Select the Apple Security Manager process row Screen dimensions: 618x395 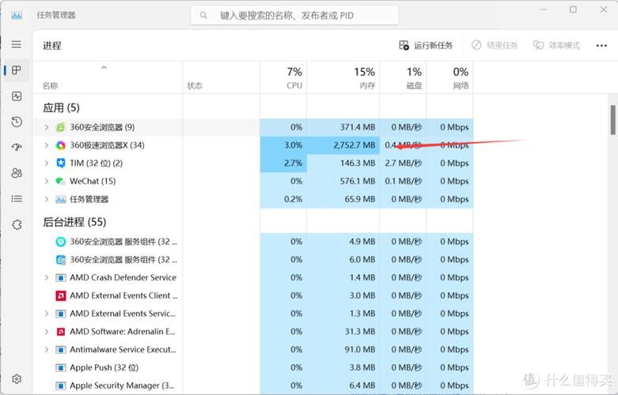252,386
